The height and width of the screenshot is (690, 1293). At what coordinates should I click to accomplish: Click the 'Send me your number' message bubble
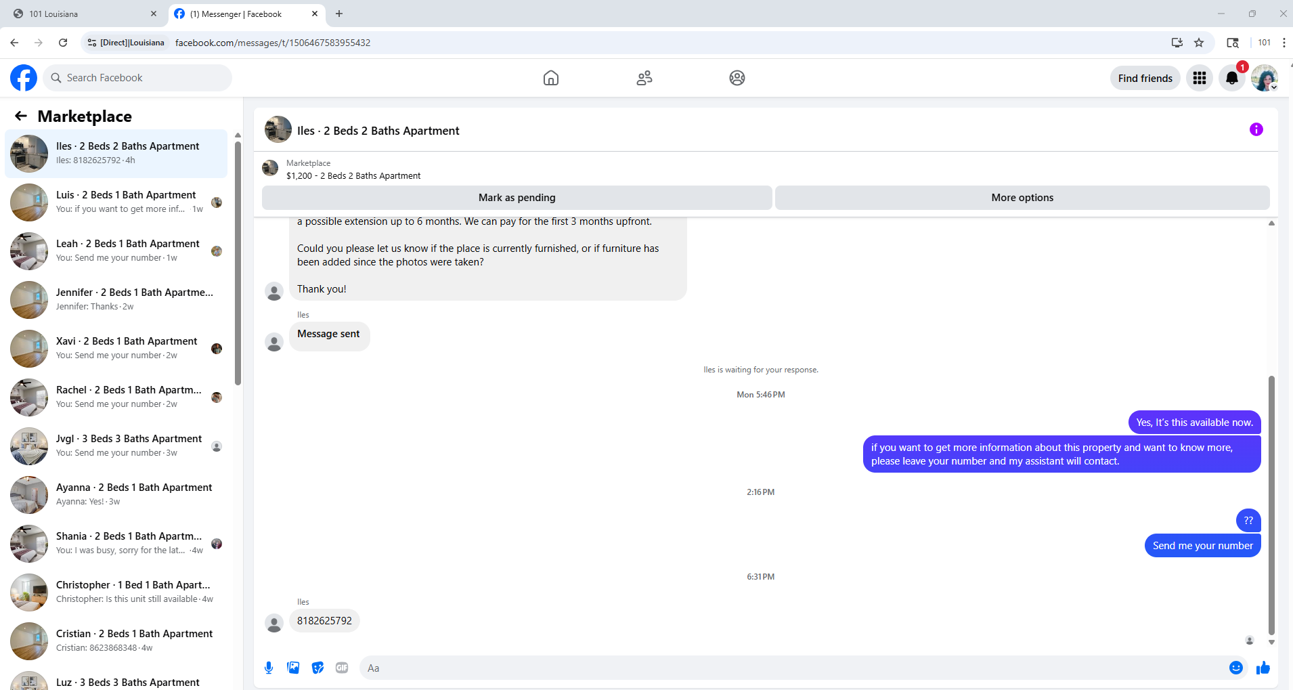tap(1202, 546)
